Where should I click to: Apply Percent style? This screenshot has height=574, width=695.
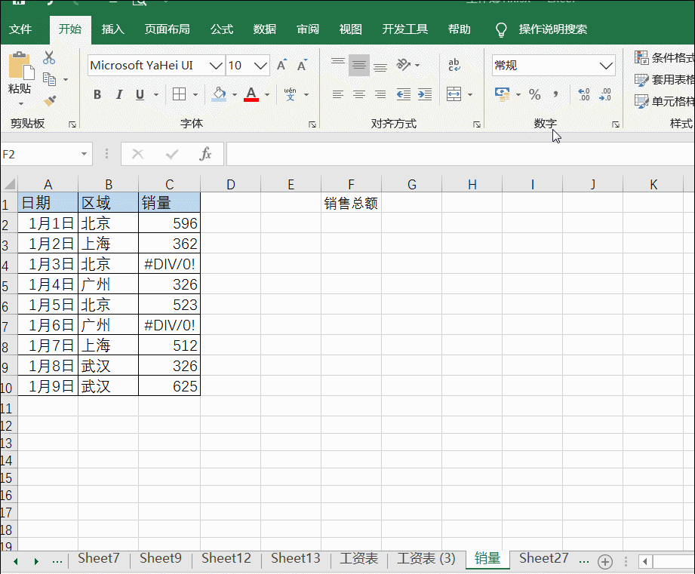tap(534, 94)
